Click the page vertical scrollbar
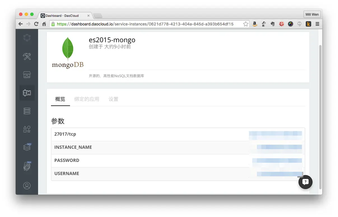 pos(320,117)
